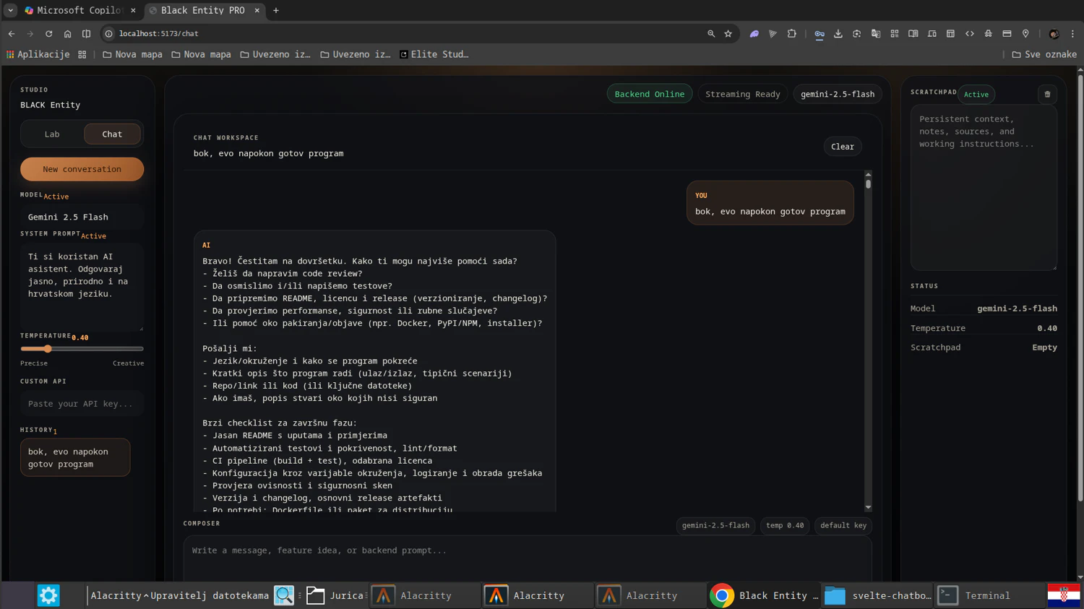1084x609 pixels.
Task: Open history item 'bok, evo napokon gotov program'
Action: (x=75, y=457)
